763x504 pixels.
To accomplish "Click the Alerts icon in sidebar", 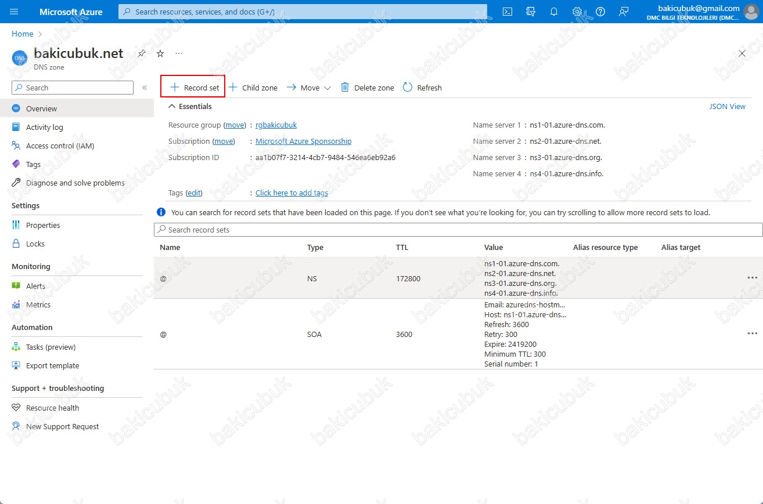I will click(x=16, y=286).
